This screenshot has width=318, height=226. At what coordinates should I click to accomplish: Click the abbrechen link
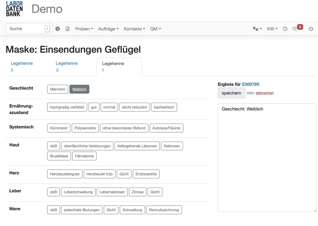pyautogui.click(x=264, y=93)
